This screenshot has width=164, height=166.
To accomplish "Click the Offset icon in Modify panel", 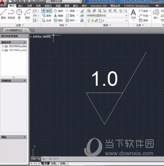I will pyautogui.click(x=82, y=20).
